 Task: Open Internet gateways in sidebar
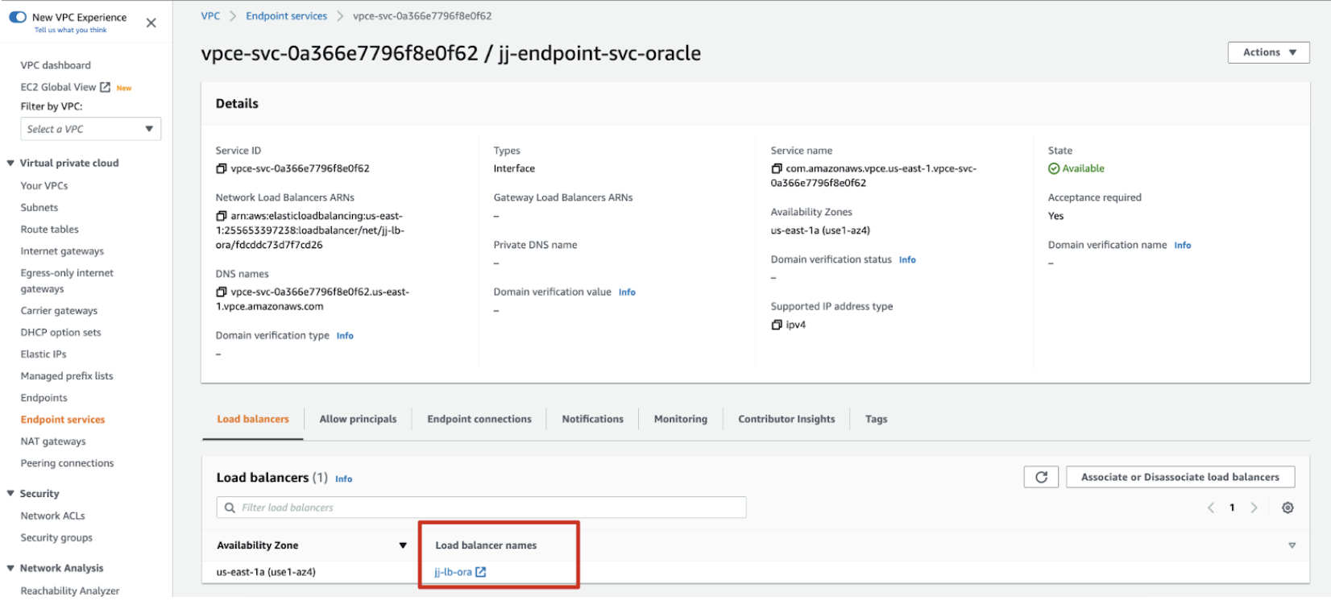(62, 251)
